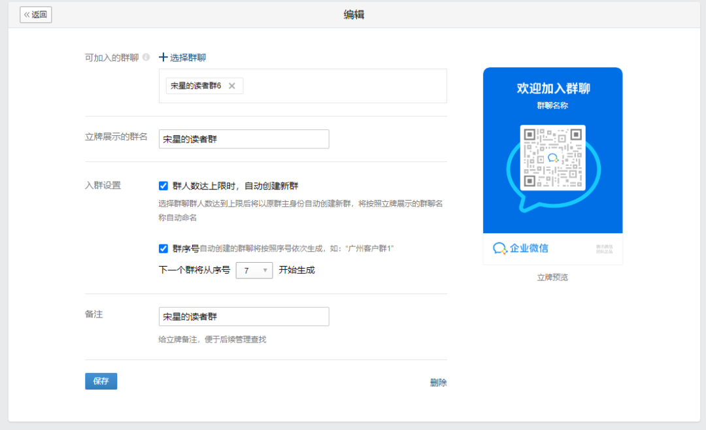706x430 pixels.
Task: Click the WeChat Work icon at QR code center
Action: [x=553, y=158]
